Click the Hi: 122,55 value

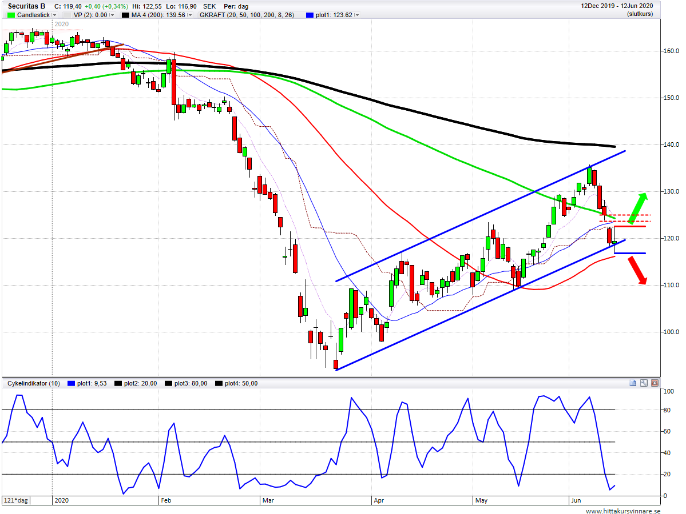coord(146,6)
